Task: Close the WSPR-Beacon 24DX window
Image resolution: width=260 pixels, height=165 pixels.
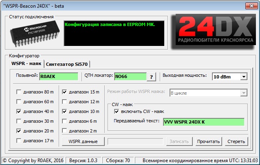Action: 251,6
